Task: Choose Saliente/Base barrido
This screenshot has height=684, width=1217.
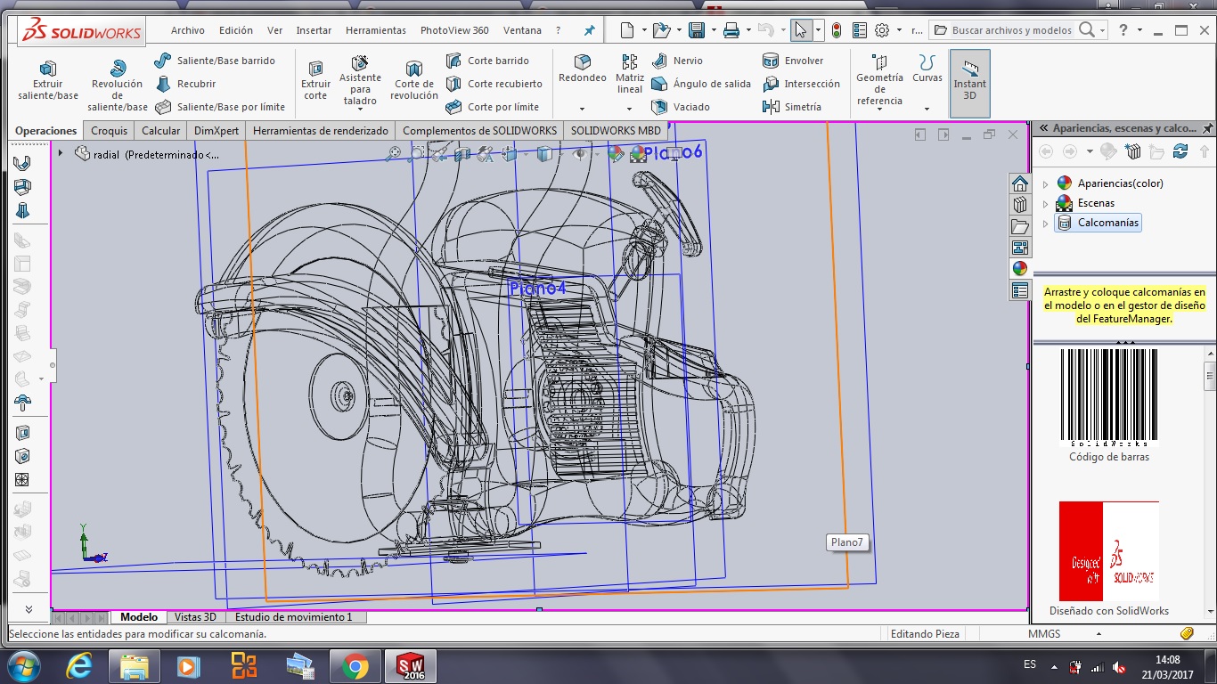Action: point(214,61)
